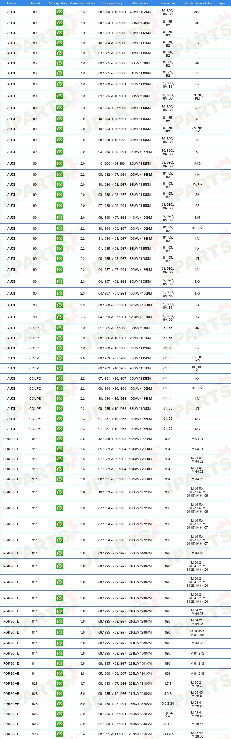Select the date range 08.1982 -> 07.1984
Screen dimensions: 231x739
click(112, 175)
